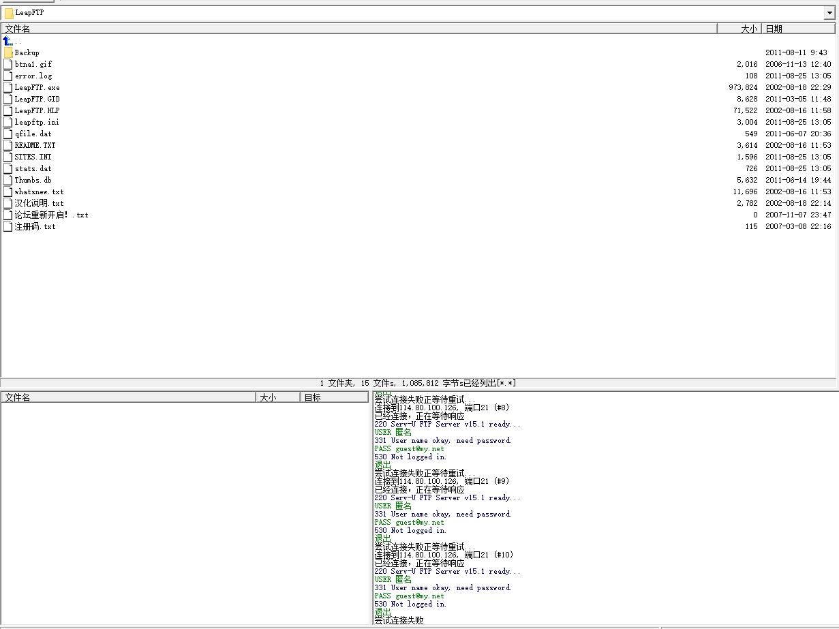Select the SITES.INI file icon
Screen dimensions: 839x629
(8, 157)
